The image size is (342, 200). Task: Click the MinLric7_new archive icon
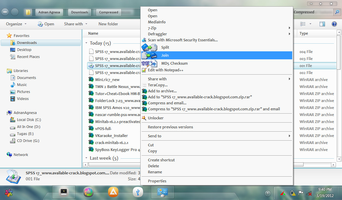(x=91, y=79)
